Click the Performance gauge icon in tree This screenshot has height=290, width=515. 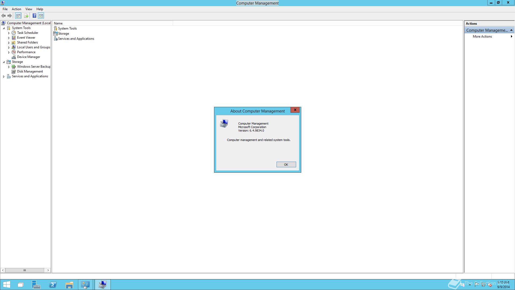tap(14, 52)
